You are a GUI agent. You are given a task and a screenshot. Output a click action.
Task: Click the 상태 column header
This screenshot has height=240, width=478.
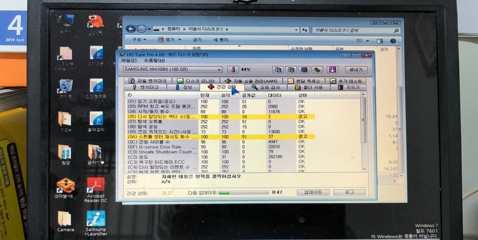pyautogui.click(x=305, y=95)
